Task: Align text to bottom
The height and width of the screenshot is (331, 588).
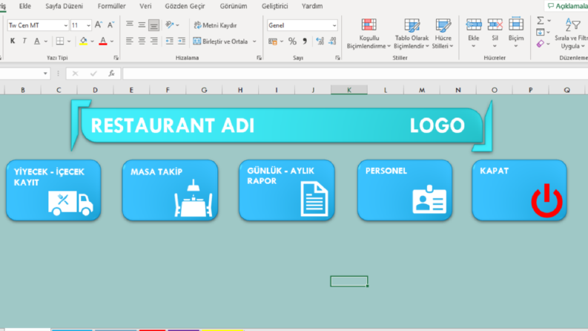Action: (153, 24)
